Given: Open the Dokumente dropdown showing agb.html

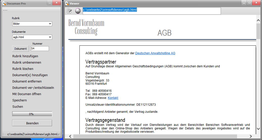Looking at the screenshot, I should (32, 37).
